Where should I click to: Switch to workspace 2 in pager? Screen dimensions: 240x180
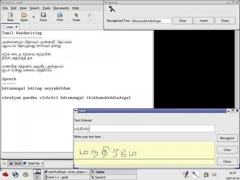point(37,177)
